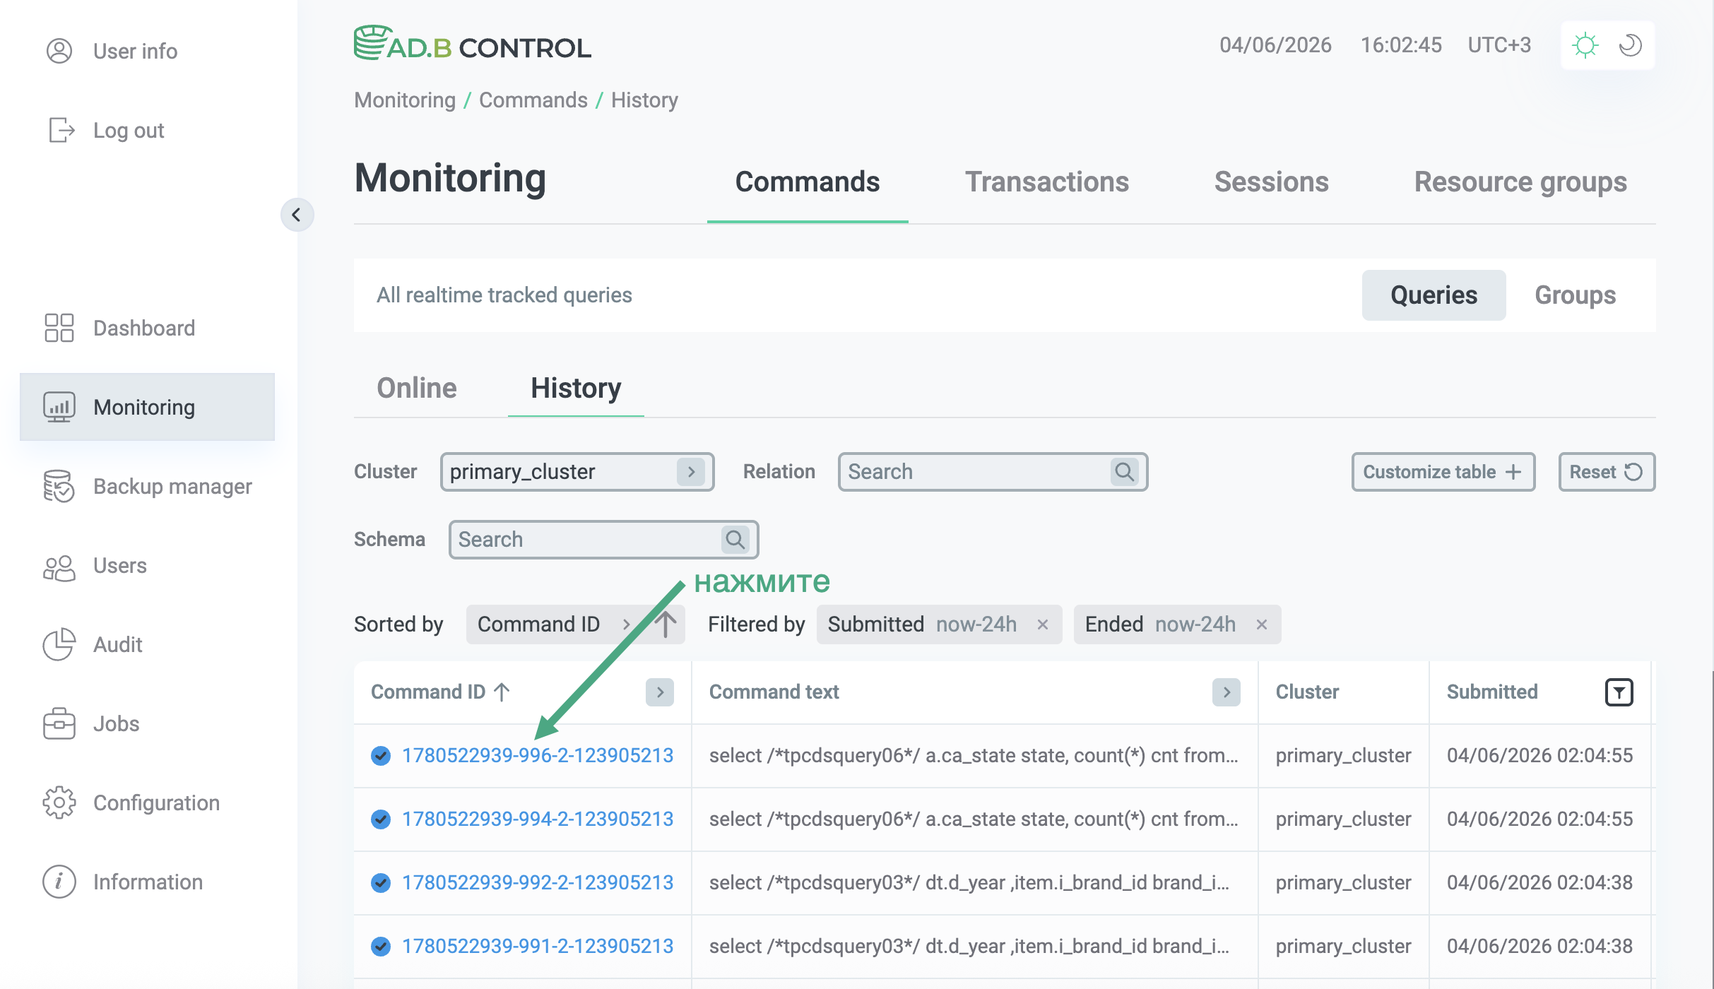Open the Transactions tab
1714x989 pixels.
(1047, 182)
